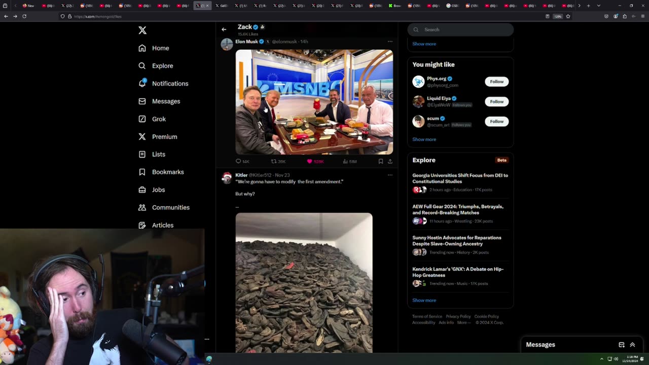Open the Kitler post's more options menu
The width and height of the screenshot is (649, 365).
tap(390, 175)
